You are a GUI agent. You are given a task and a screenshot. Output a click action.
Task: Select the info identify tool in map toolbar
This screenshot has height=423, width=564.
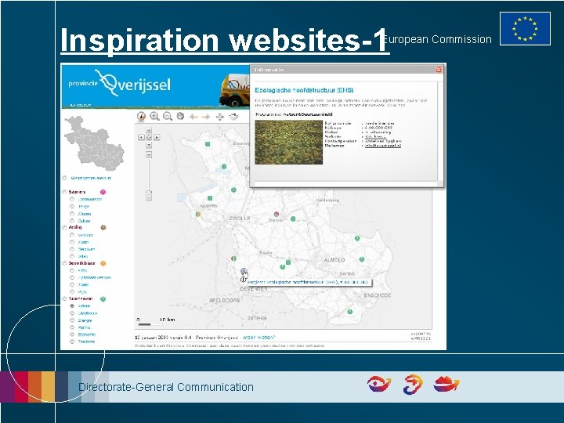pyautogui.click(x=141, y=116)
